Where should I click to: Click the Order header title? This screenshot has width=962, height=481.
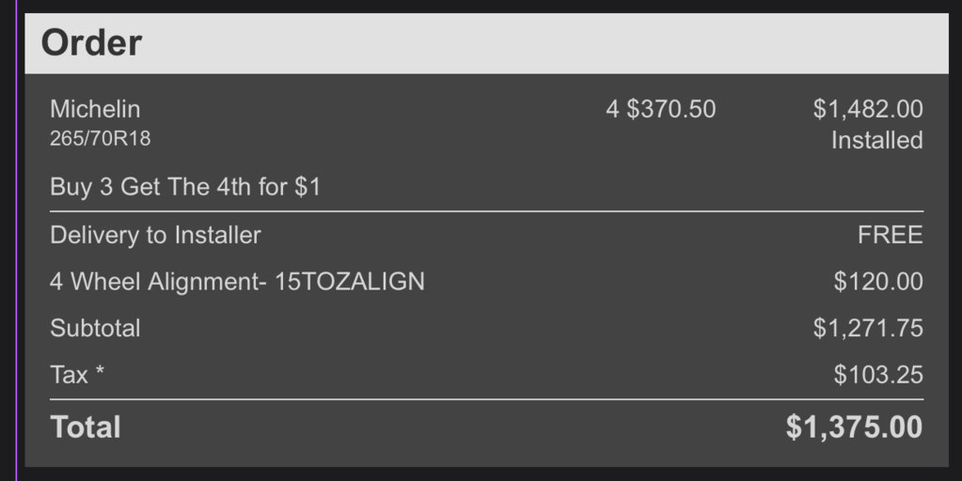click(x=91, y=43)
